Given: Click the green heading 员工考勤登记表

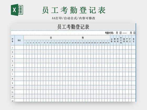Looking at the screenshot, I should [74, 10].
